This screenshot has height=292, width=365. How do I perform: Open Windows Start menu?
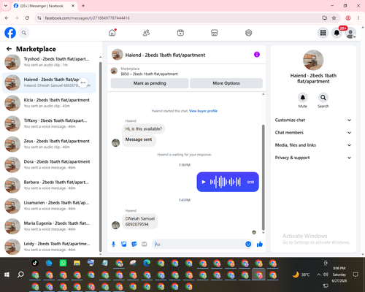tap(7, 274)
